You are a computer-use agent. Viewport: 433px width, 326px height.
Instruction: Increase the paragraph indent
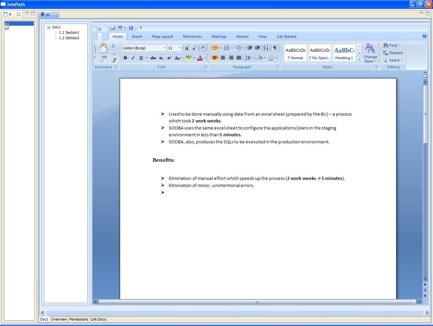point(257,48)
